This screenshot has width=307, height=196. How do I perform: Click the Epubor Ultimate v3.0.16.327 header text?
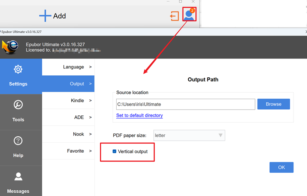55,45
